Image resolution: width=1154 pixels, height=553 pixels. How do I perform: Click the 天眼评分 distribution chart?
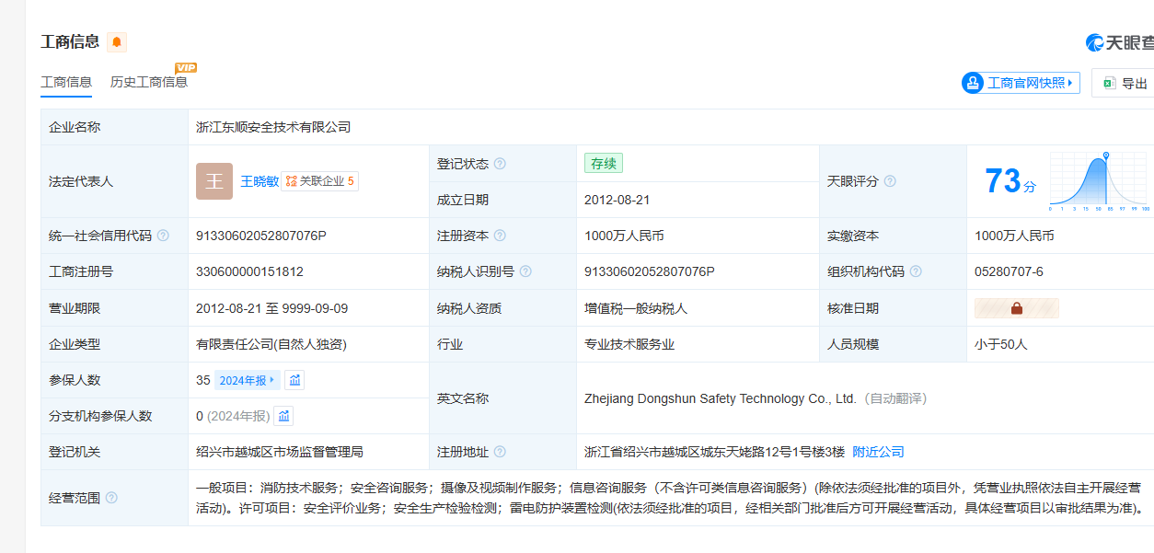[x=1100, y=181]
